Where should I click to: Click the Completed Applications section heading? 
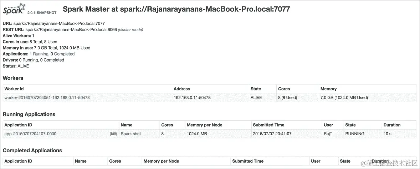point(32,150)
